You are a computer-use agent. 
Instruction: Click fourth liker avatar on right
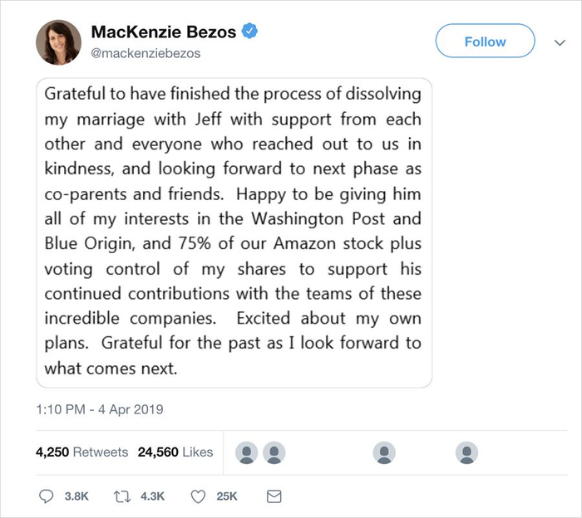click(467, 452)
